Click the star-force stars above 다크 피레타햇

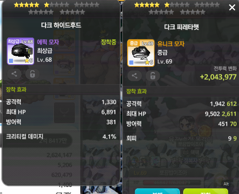tap(177, 8)
